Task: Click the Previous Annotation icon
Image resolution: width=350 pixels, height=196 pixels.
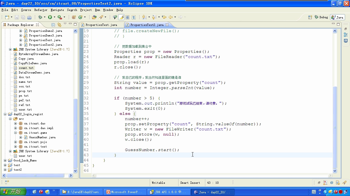Action: (x=154, y=17)
